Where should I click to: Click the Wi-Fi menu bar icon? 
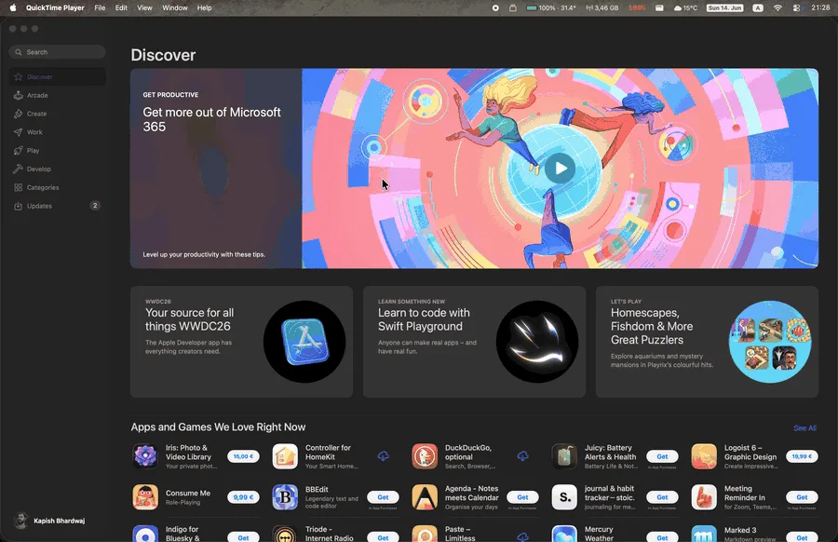pos(777,8)
